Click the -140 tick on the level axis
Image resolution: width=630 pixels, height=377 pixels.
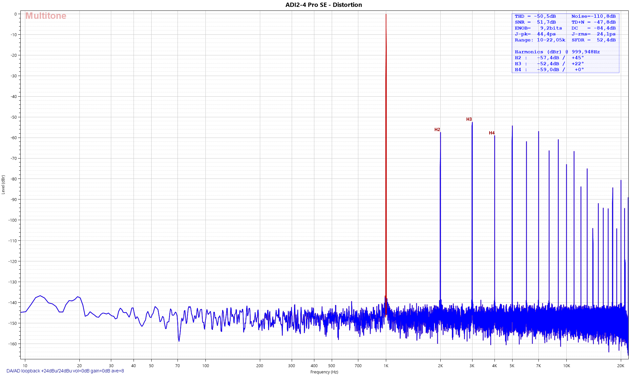[x=12, y=303]
